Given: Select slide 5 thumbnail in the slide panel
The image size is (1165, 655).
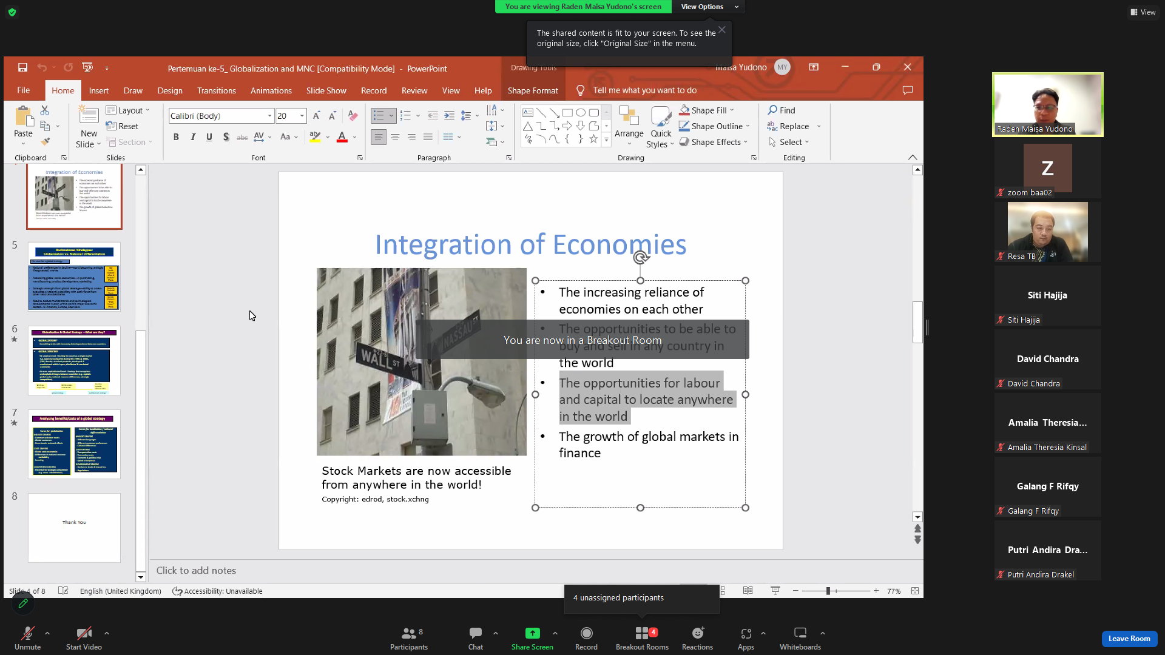Looking at the screenshot, I should point(74,277).
